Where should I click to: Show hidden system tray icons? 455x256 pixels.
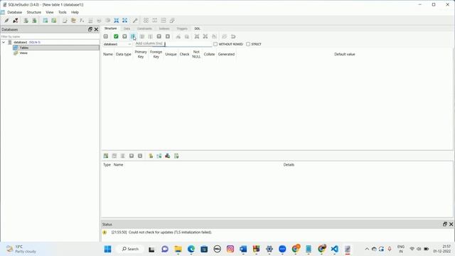[x=367, y=249]
